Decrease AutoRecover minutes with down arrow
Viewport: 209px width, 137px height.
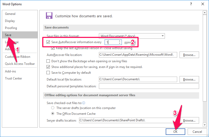[120, 43]
